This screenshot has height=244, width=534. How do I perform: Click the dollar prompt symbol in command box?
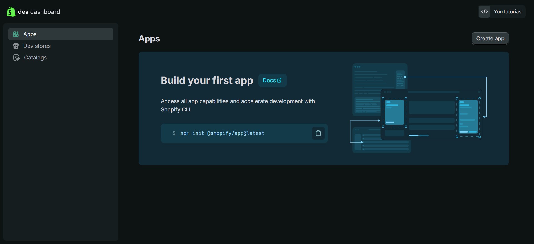click(x=174, y=133)
